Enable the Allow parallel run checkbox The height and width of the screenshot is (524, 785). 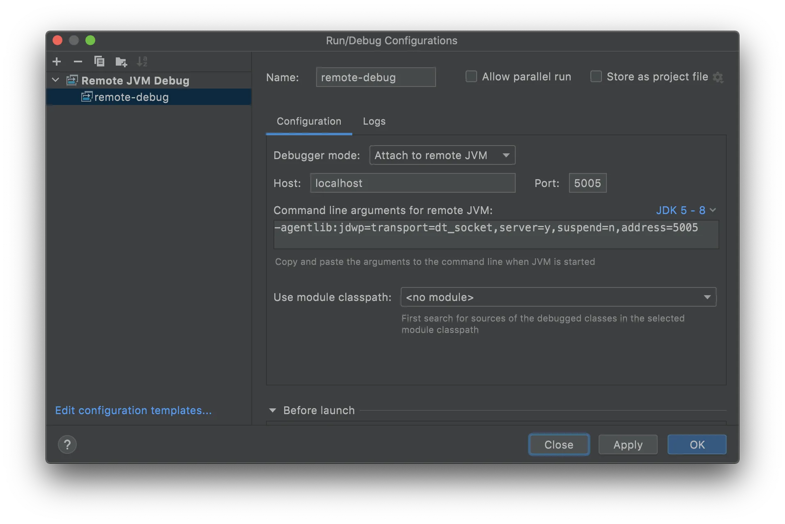471,77
